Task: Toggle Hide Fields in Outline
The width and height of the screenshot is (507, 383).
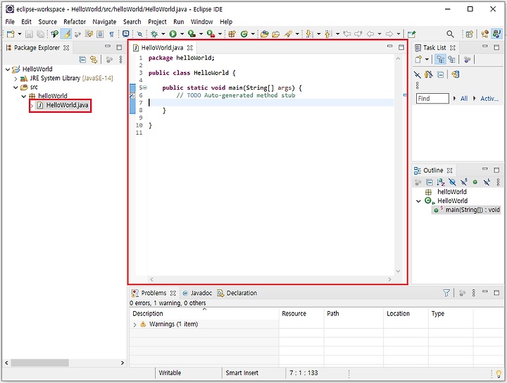Action: (x=452, y=182)
